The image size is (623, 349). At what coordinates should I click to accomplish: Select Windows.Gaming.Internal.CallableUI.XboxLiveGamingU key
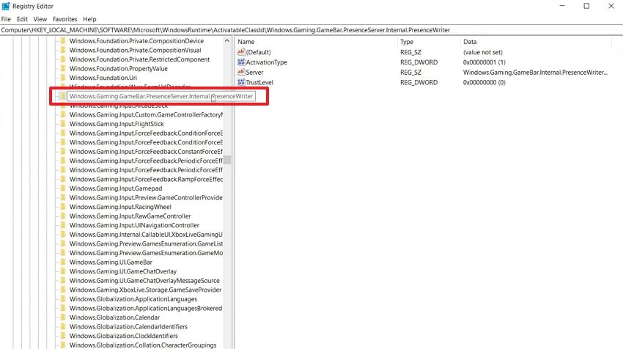coord(146,235)
